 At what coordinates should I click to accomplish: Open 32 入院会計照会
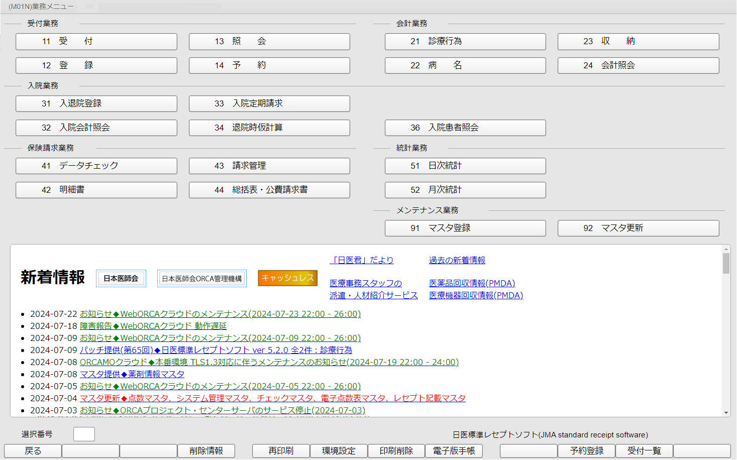[96, 128]
